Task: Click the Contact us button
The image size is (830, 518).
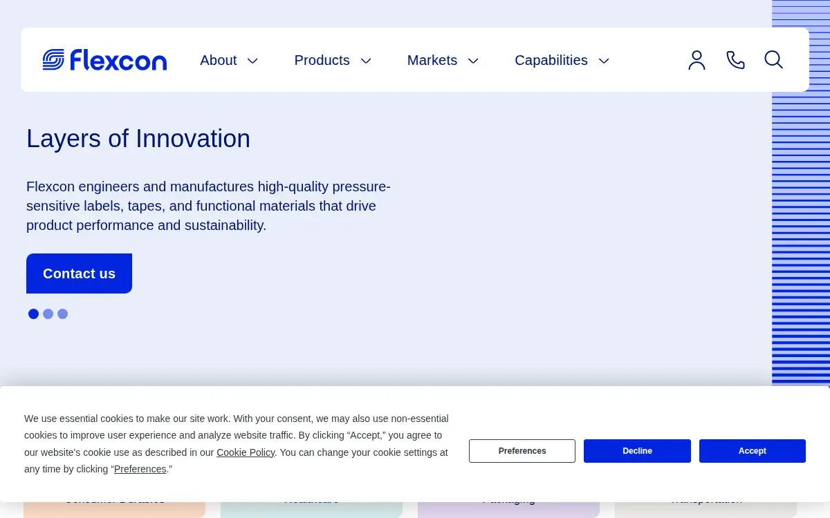Action: (79, 274)
